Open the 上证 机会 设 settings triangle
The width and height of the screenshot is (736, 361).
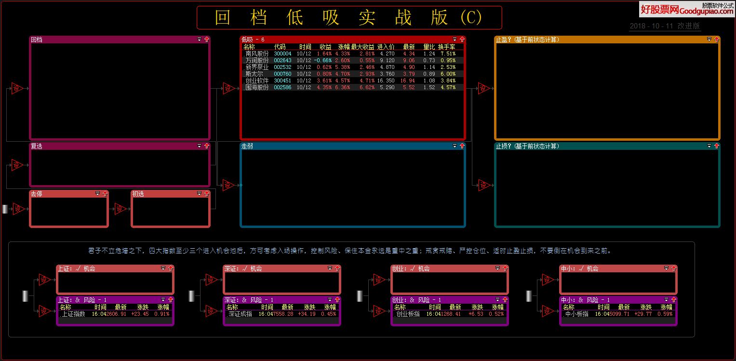coord(44,280)
